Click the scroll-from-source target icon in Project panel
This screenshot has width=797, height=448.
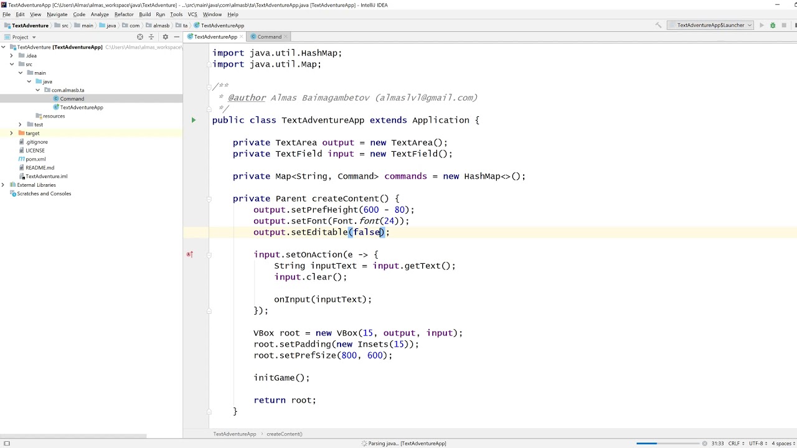(140, 37)
